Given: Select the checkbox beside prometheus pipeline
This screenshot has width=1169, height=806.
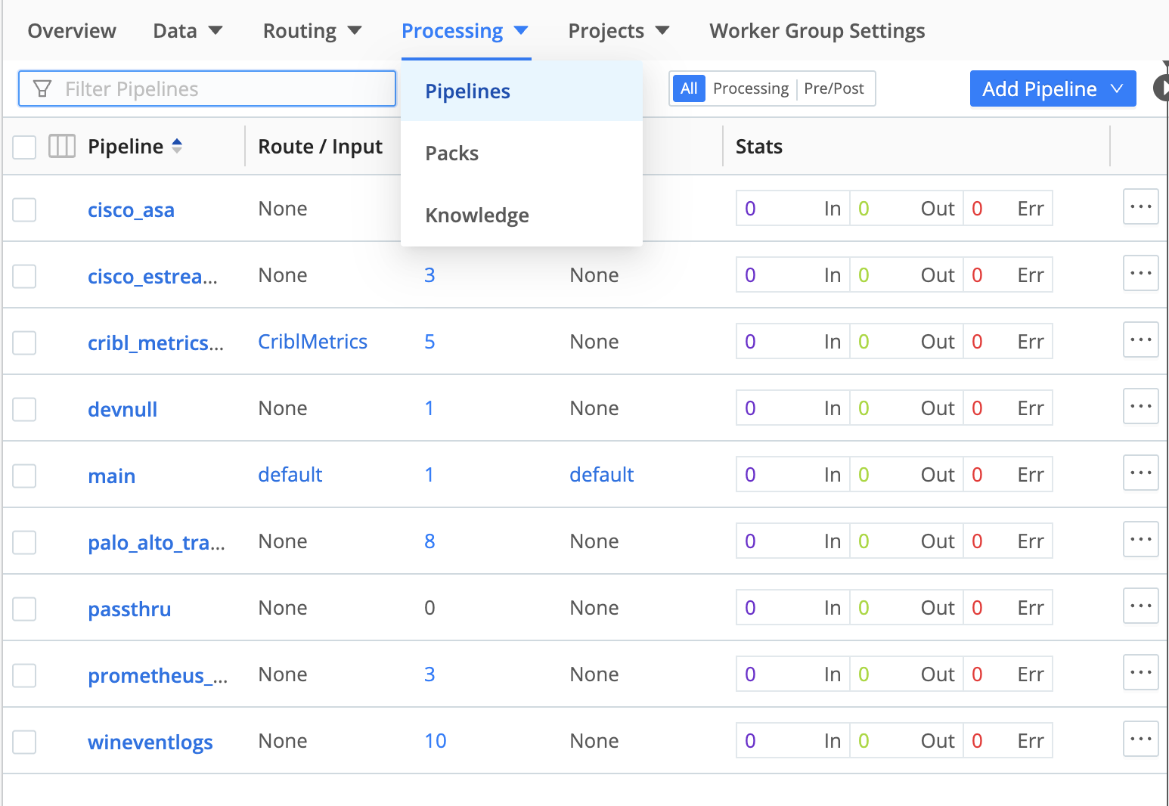Looking at the screenshot, I should click(24, 675).
